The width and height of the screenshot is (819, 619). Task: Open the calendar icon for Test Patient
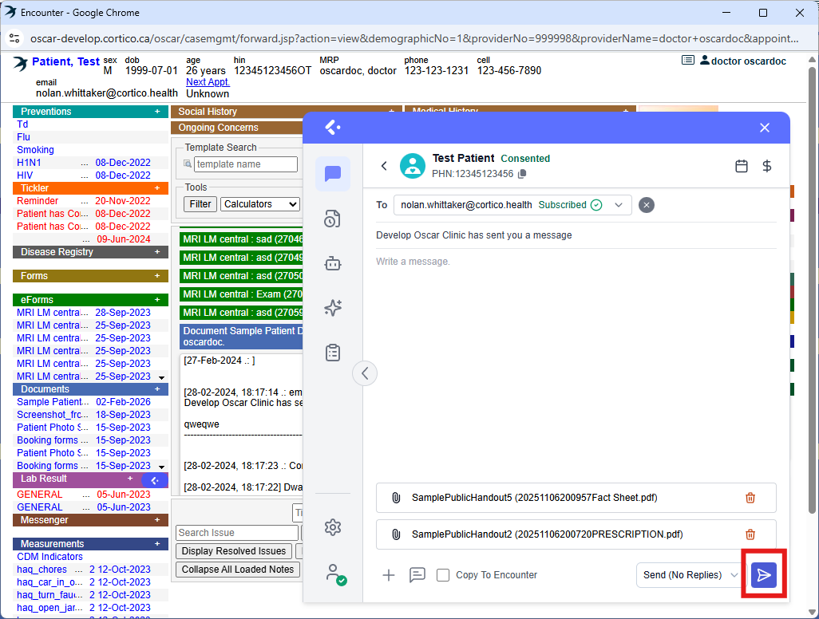click(742, 166)
